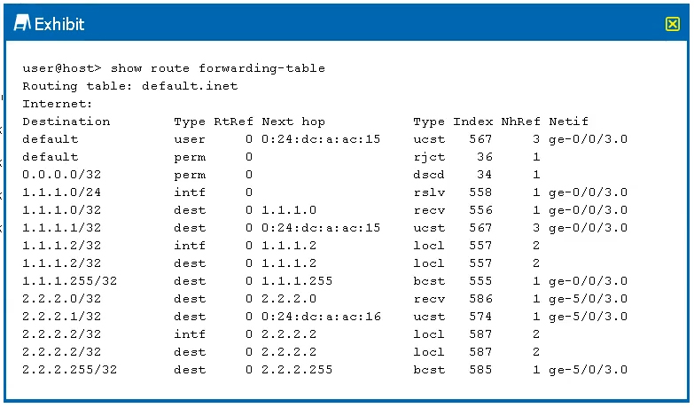Image resolution: width=694 pixels, height=408 pixels.
Task: Click the 2.2.2.0/32 recv entry
Action: pyautogui.click(x=325, y=299)
